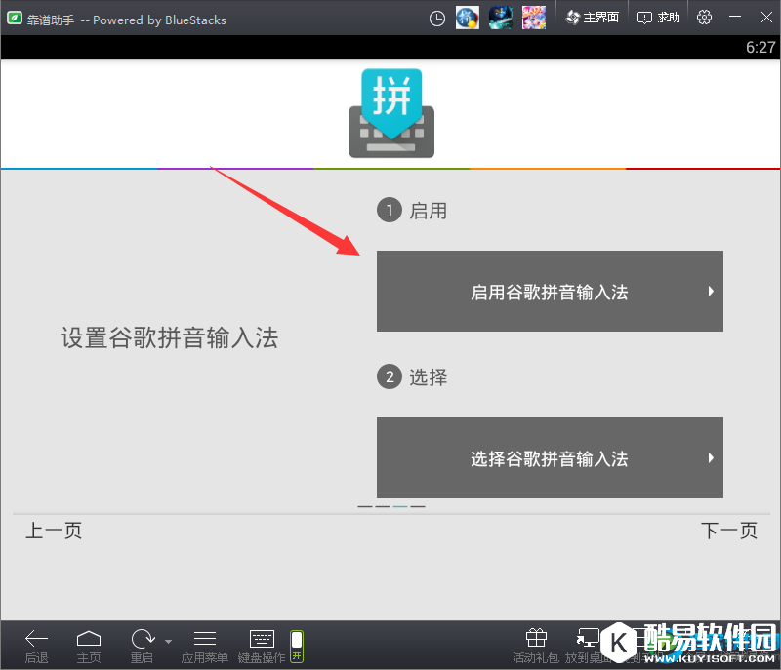Click the 放到桌面 desktop shortcut icon
This screenshot has height=670, width=781.
click(588, 637)
